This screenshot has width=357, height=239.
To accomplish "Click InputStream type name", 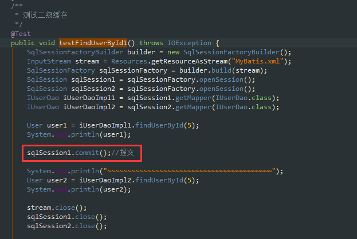I will [x=49, y=61].
